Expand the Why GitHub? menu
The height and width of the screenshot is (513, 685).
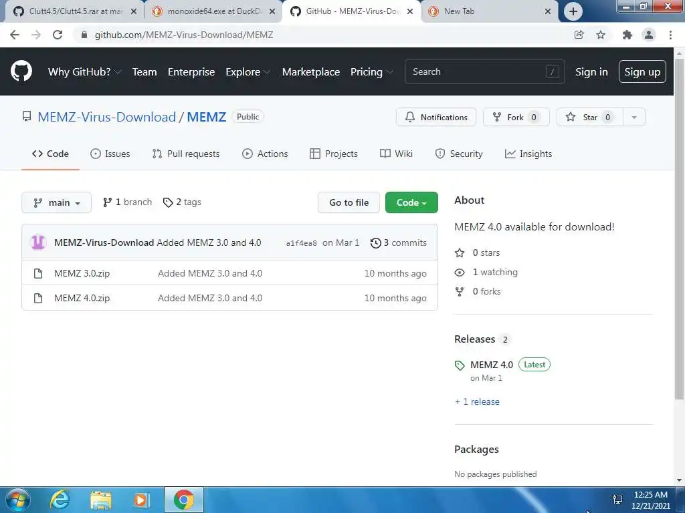[x=84, y=71]
